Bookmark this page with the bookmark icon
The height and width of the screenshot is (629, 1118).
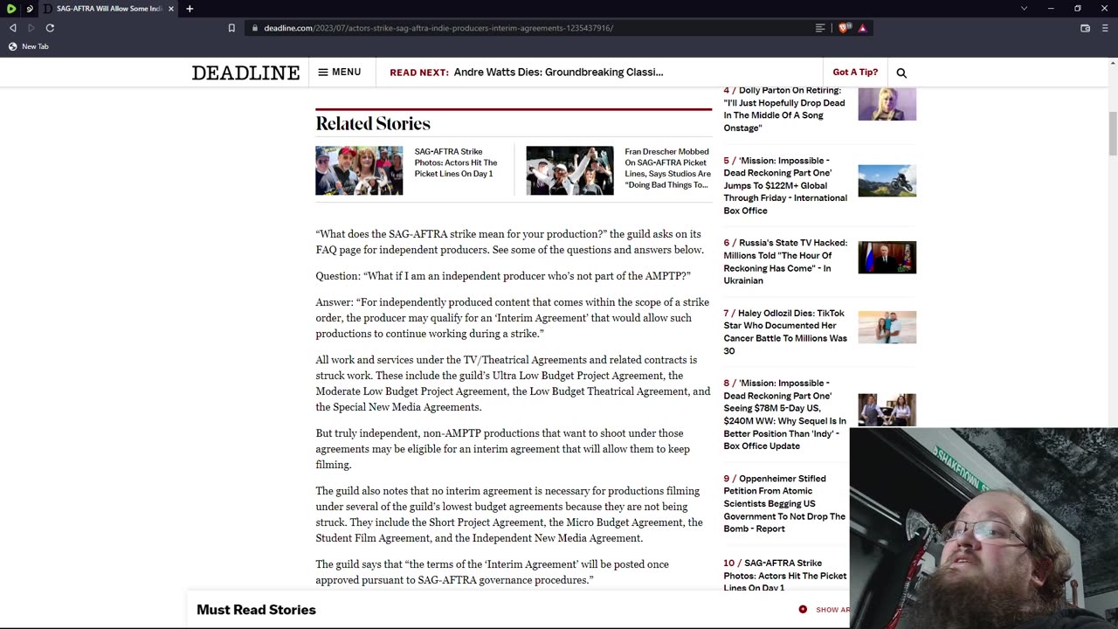(231, 28)
